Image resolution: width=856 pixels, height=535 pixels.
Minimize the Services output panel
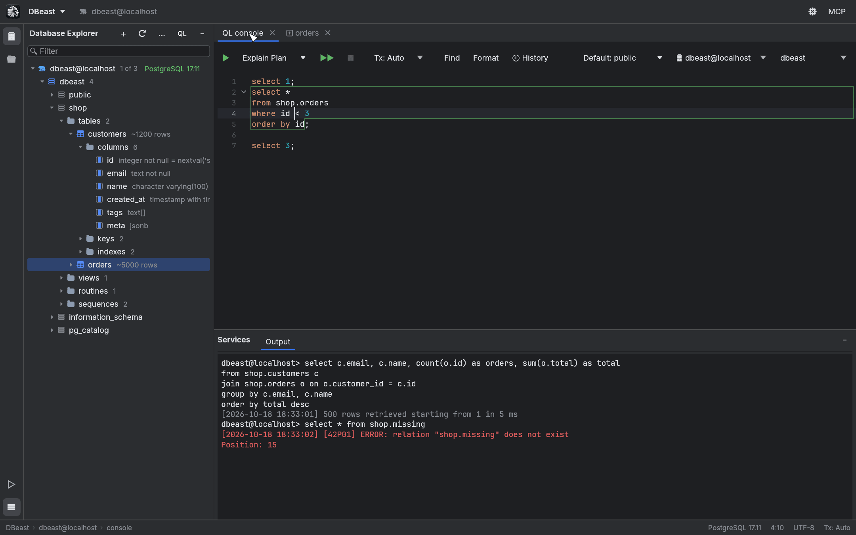[x=845, y=340]
